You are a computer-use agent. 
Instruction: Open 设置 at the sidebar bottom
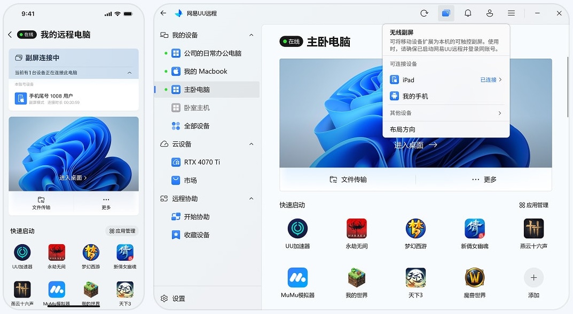pyautogui.click(x=173, y=299)
